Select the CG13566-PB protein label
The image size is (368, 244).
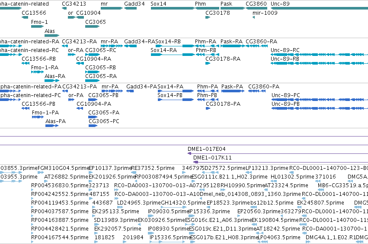click(x=38, y=104)
